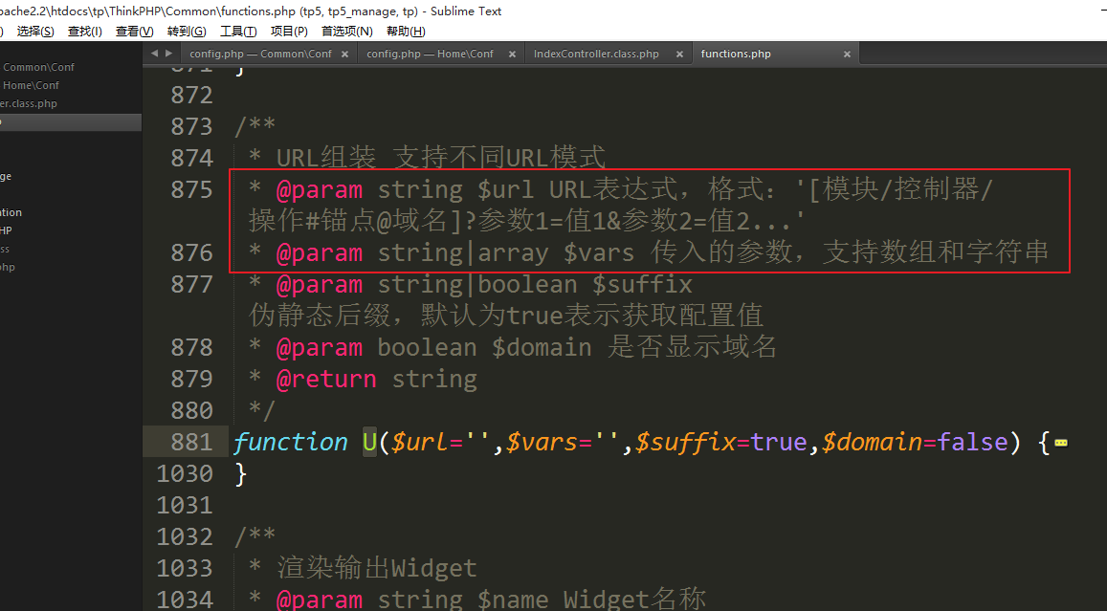Open the 选择(S) menu
1107x611 pixels.
(x=35, y=32)
